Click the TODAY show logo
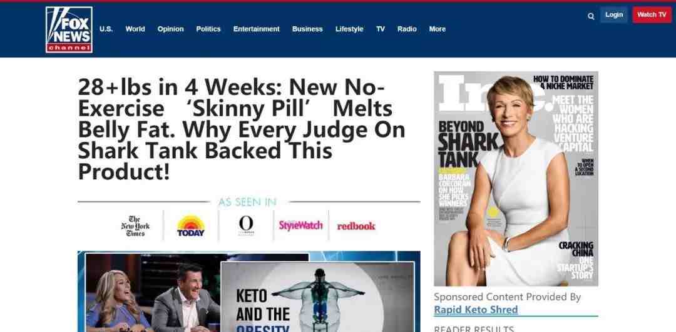This screenshot has width=676, height=332. point(191,226)
